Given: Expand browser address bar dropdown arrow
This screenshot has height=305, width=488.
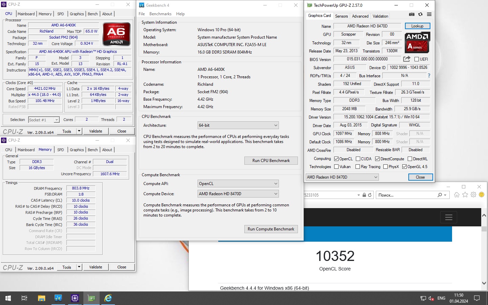Looking at the screenshot, I should 359,195.
